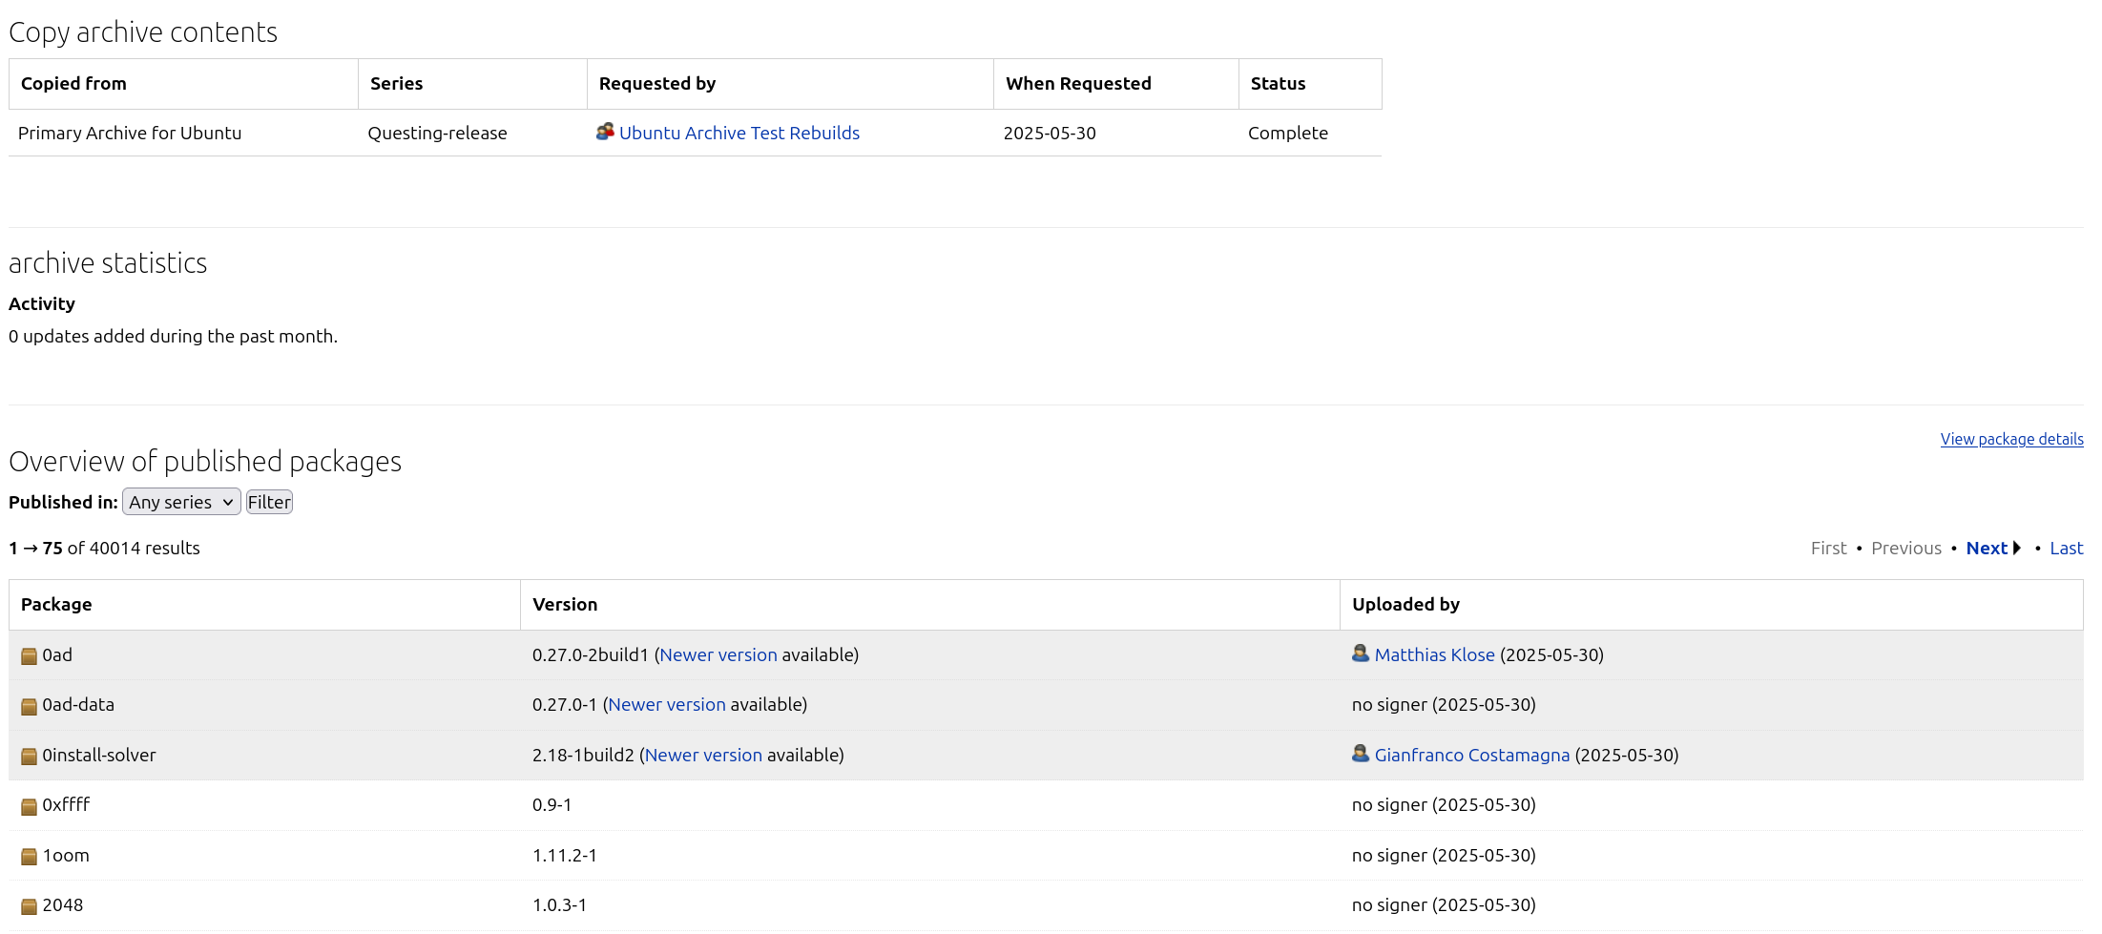
Task: Jump to the Last results page
Action: pyautogui.click(x=2066, y=549)
